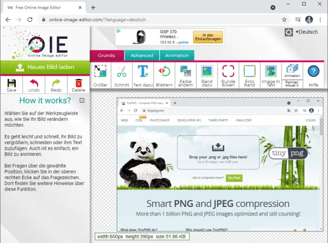Screen dimensions: 328x243
Task: Click the address bar URL
Action: click(97, 20)
